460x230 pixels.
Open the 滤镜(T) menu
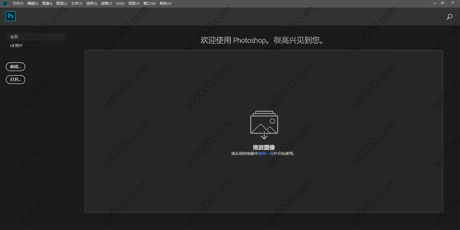pos(106,4)
